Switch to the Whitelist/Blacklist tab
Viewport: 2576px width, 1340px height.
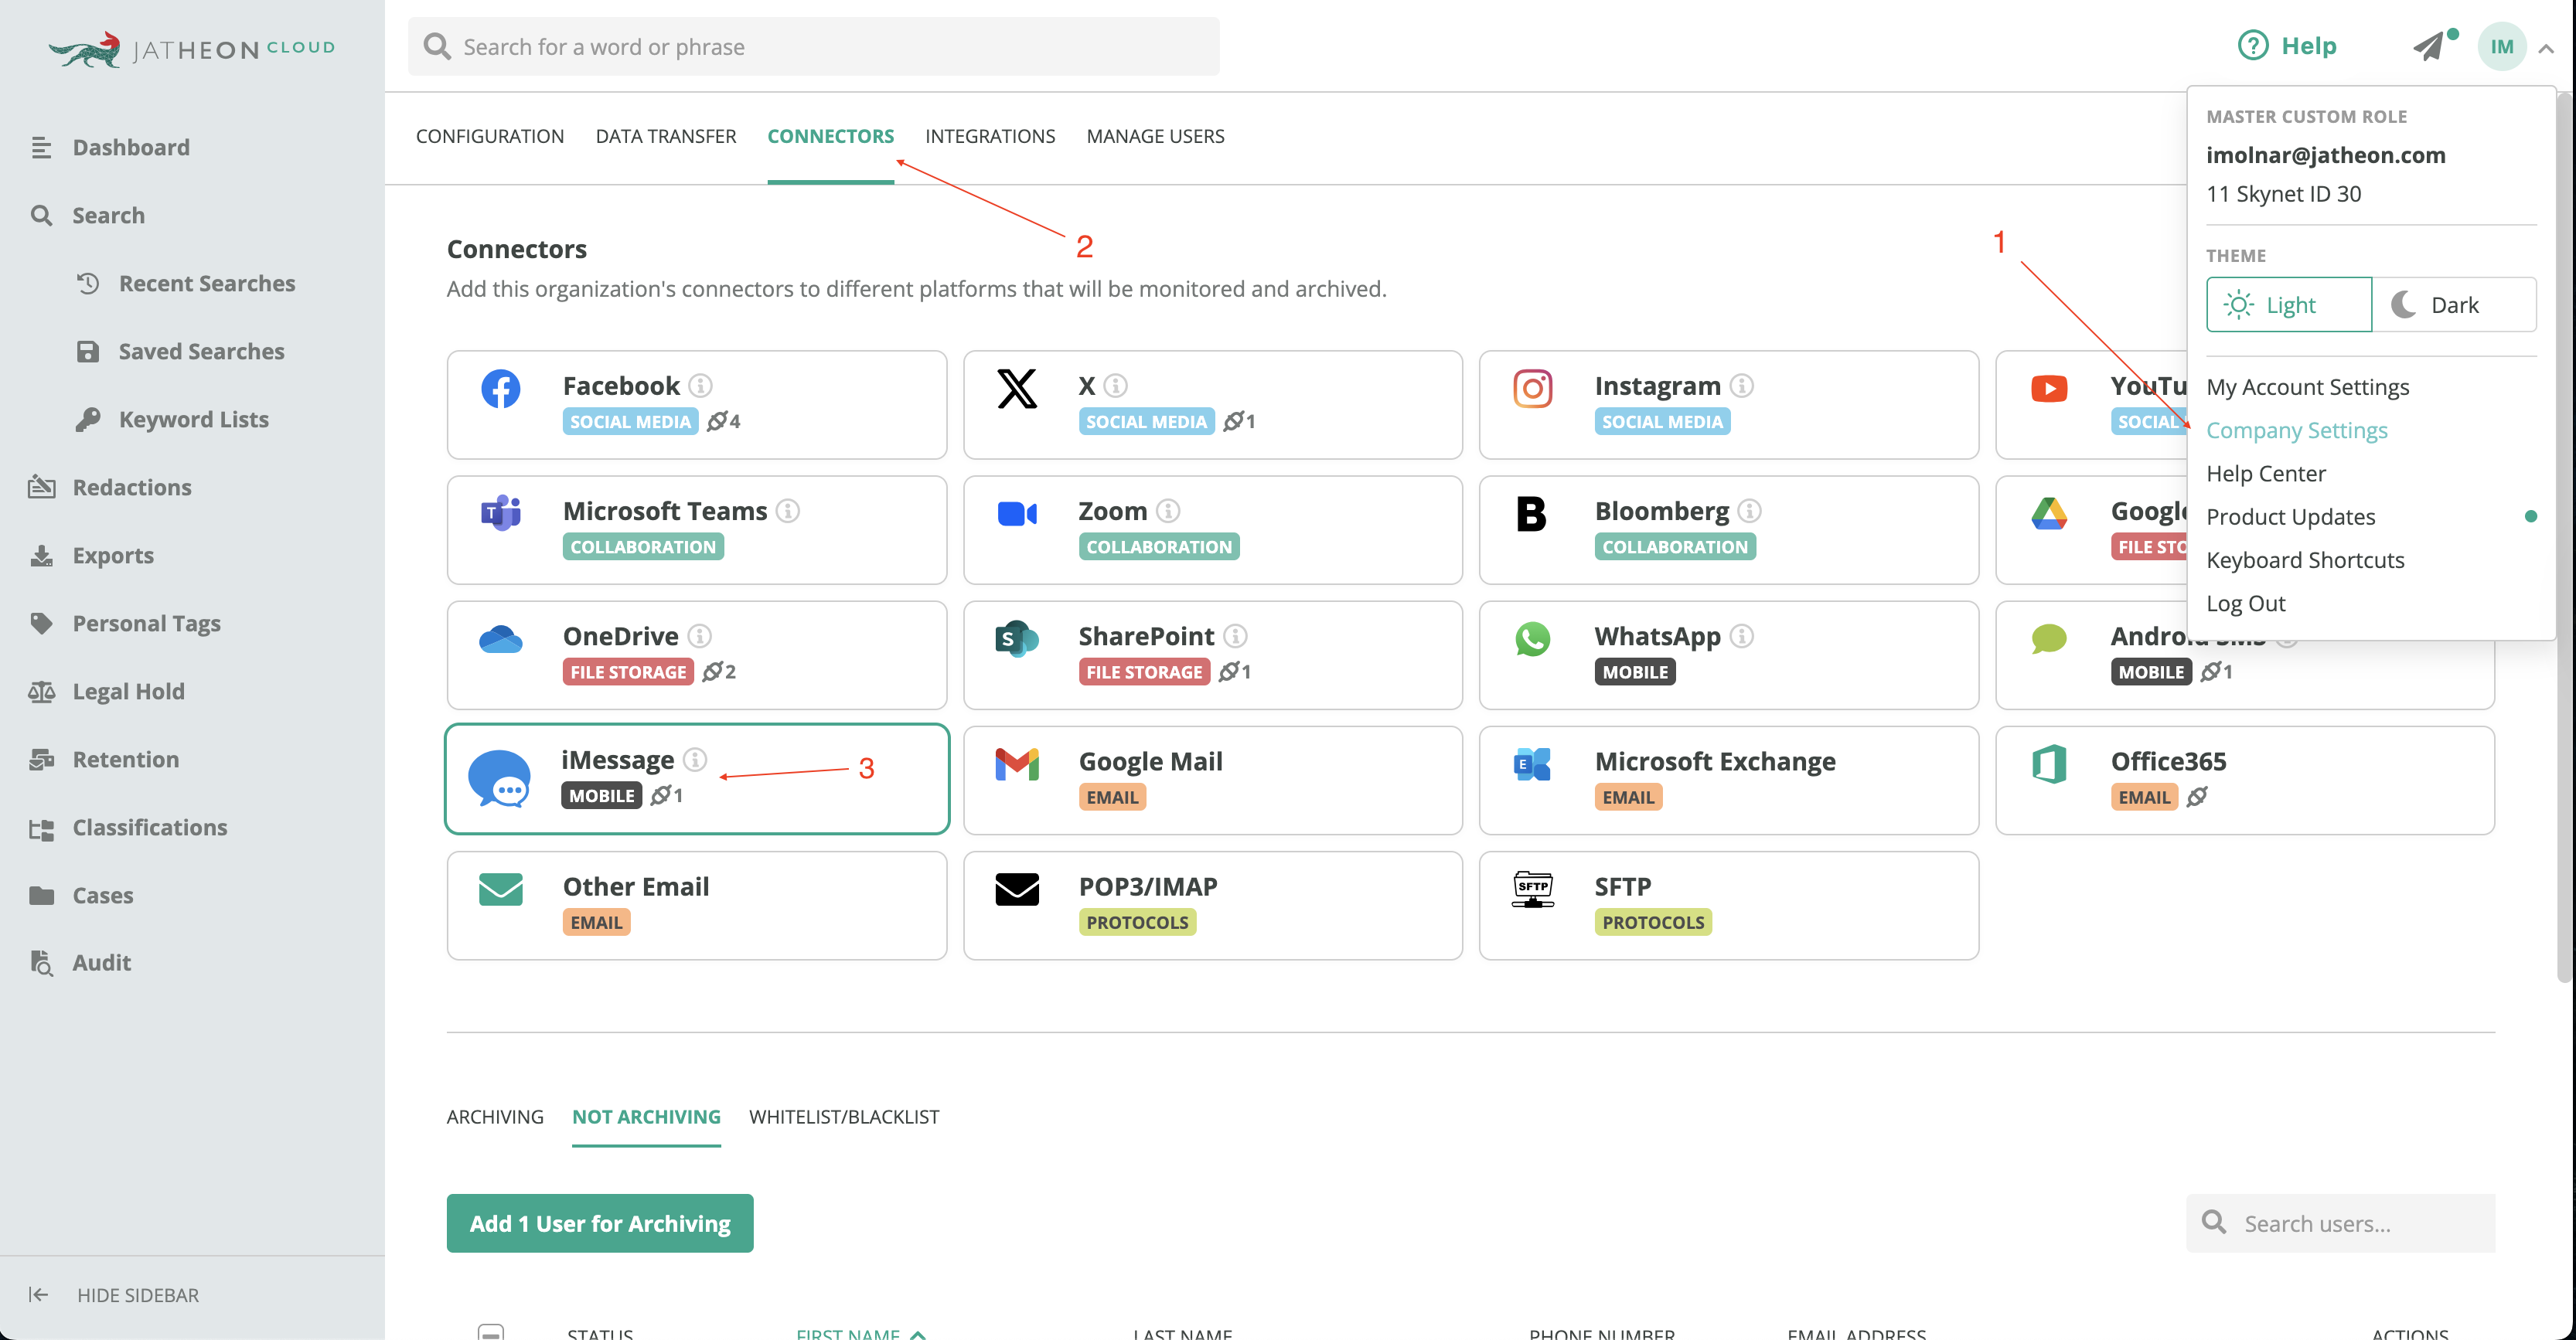844,1116
